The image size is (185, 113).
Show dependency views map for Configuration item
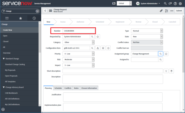(x=98, y=48)
